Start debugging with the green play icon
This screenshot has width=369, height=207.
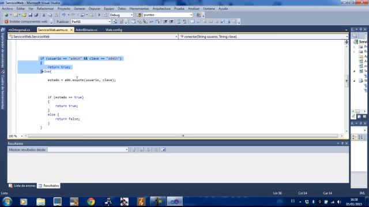(99, 15)
